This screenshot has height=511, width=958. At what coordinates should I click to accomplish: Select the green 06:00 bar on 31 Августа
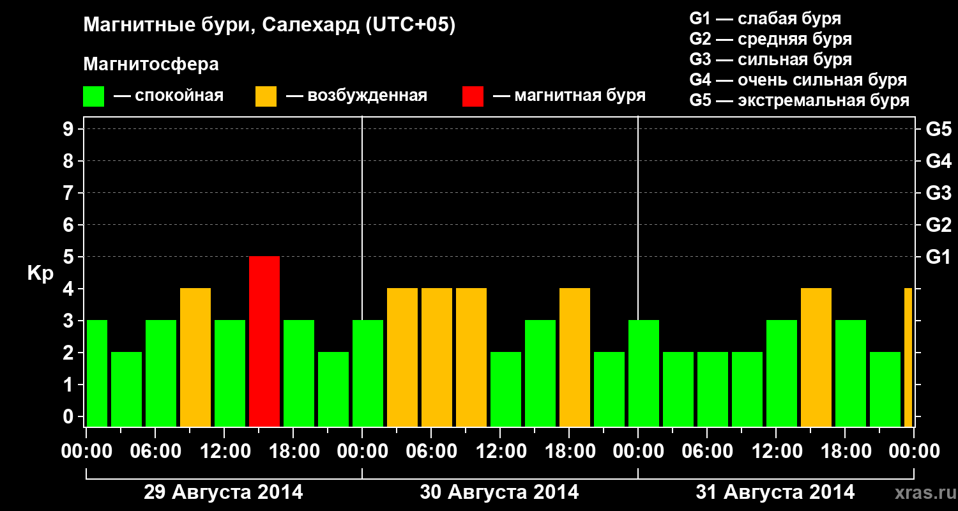pyautogui.click(x=713, y=389)
